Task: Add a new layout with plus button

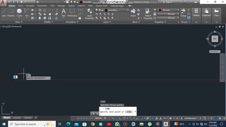Action: click(36, 117)
